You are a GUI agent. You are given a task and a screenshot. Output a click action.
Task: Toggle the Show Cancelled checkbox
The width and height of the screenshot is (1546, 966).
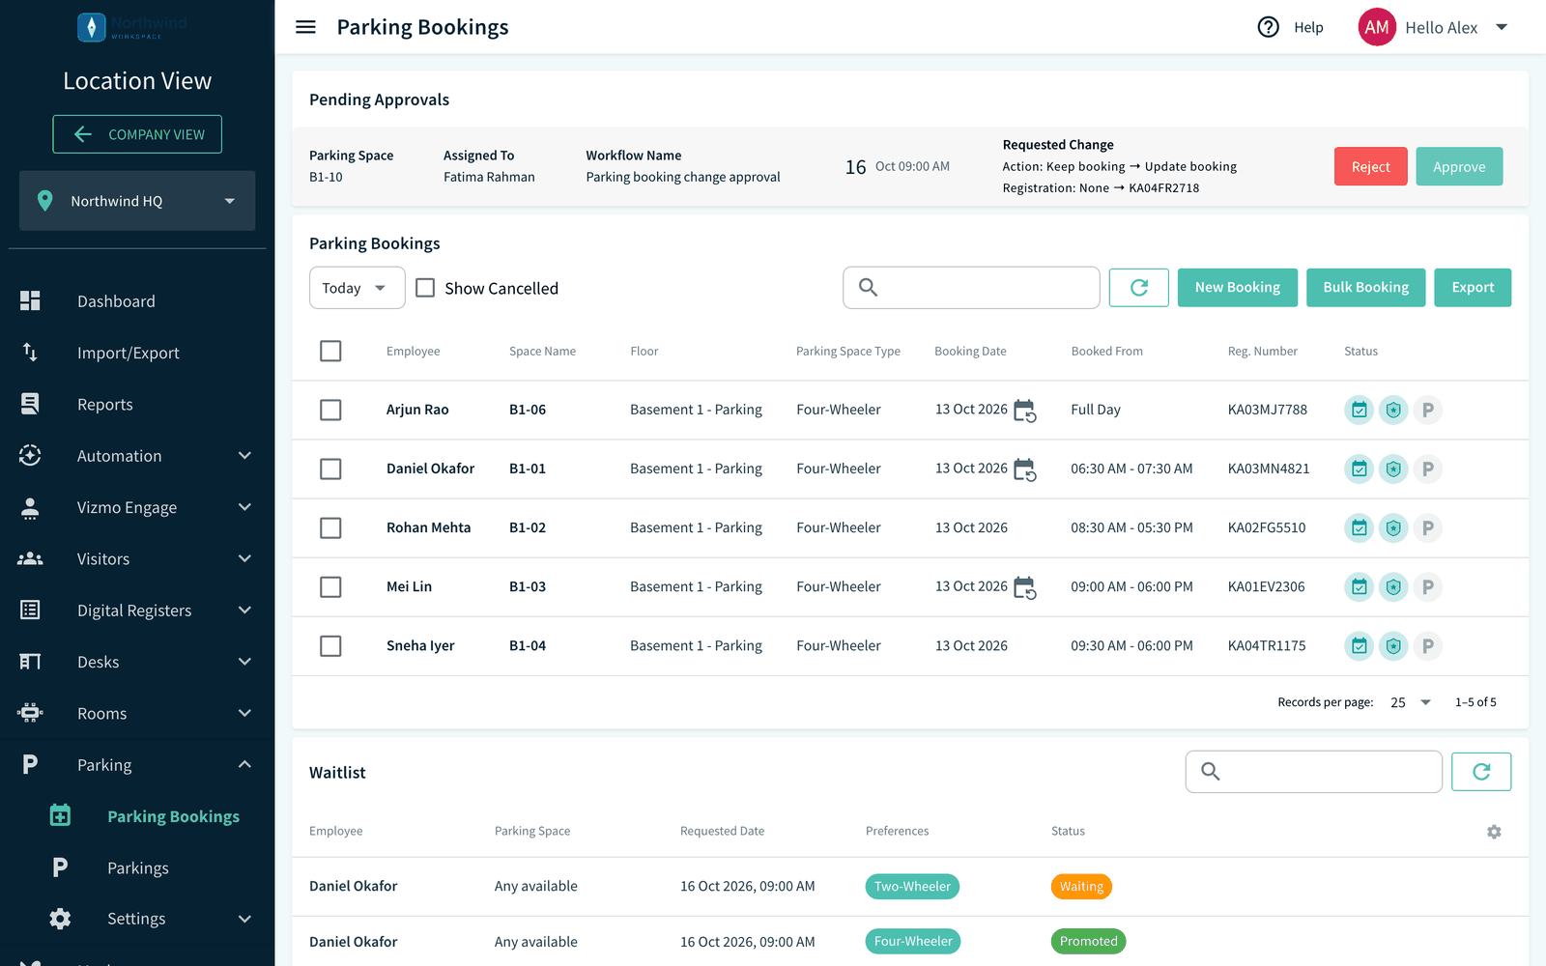[x=425, y=288]
